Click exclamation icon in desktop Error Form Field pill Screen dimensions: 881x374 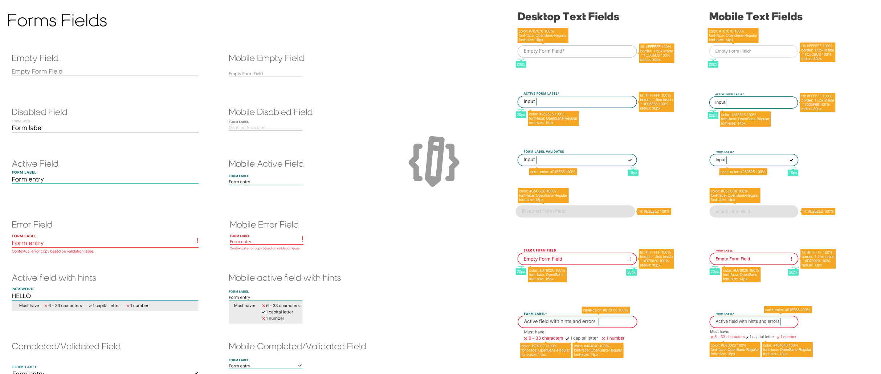[630, 259]
